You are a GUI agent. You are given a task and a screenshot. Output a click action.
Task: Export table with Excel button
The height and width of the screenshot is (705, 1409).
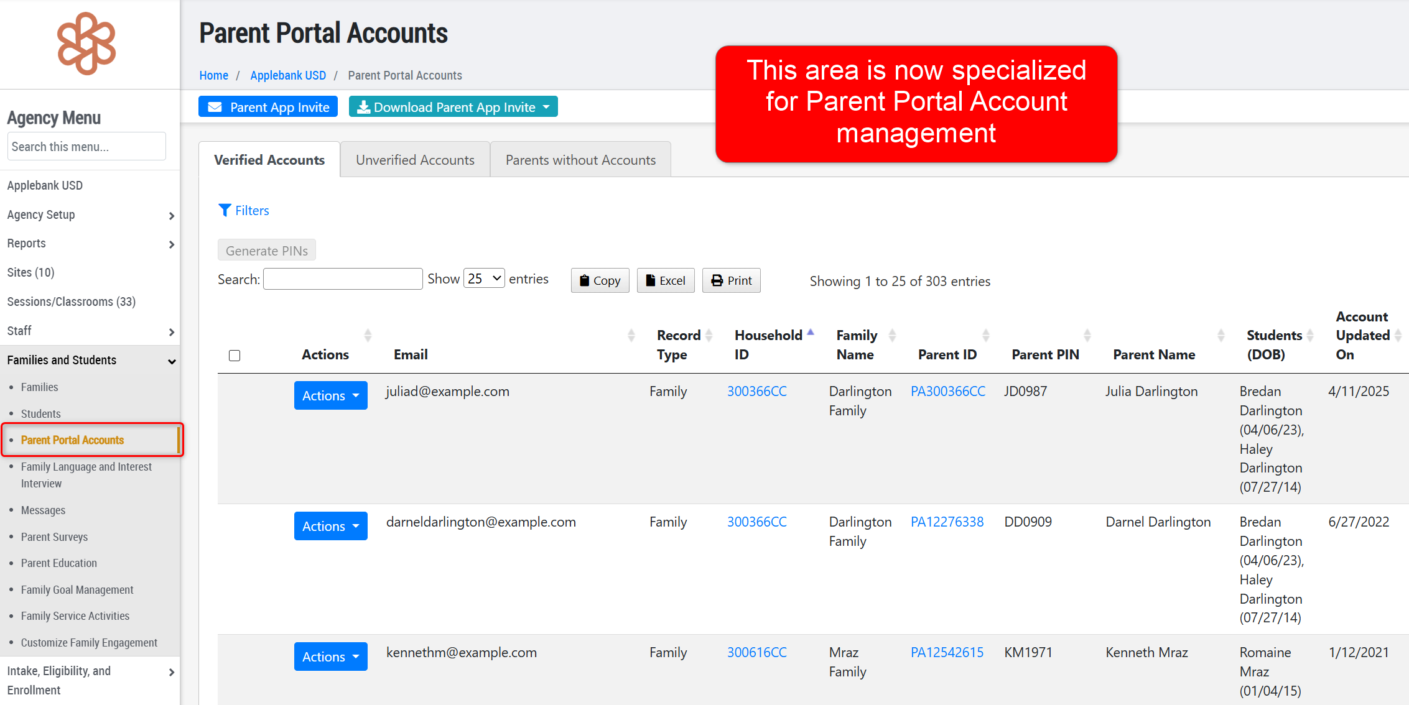[x=665, y=280]
